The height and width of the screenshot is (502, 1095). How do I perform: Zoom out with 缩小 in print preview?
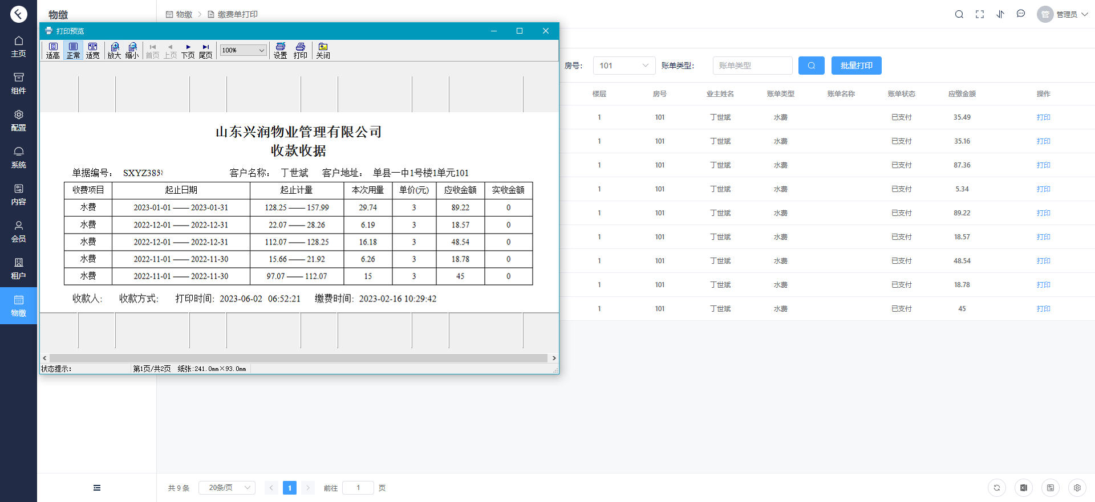pos(132,50)
